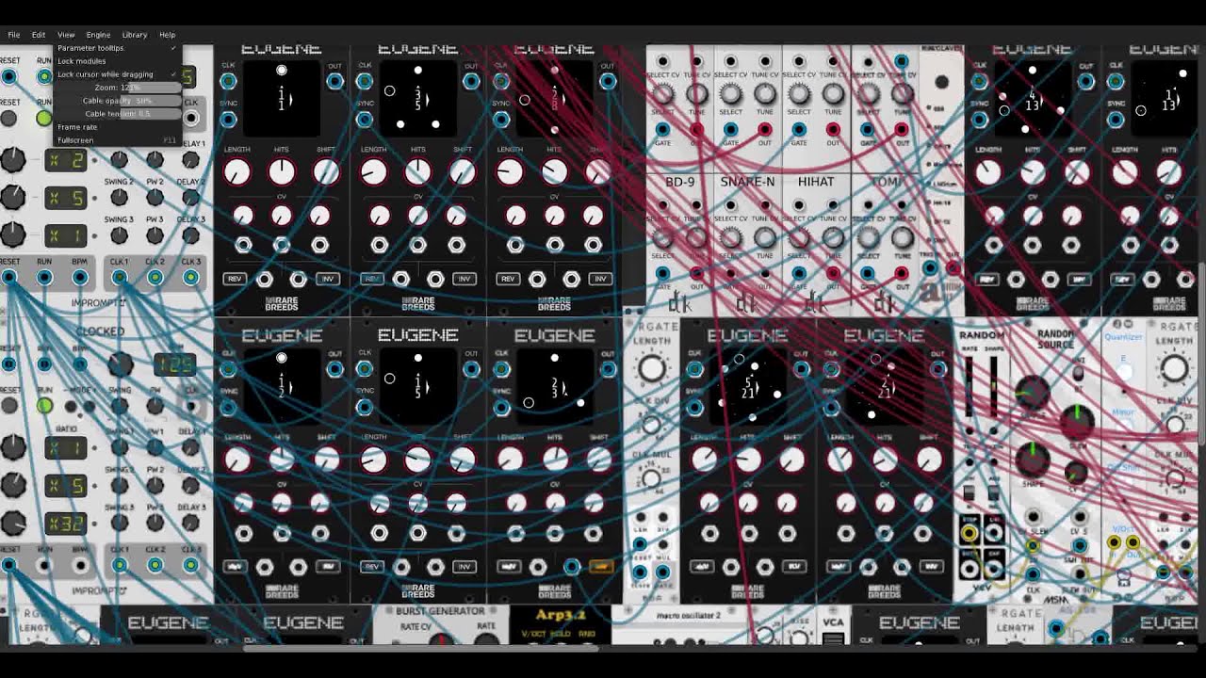Toggle lit RUN button on lower Clocked module
The width and height of the screenshot is (1206, 678).
(x=43, y=406)
